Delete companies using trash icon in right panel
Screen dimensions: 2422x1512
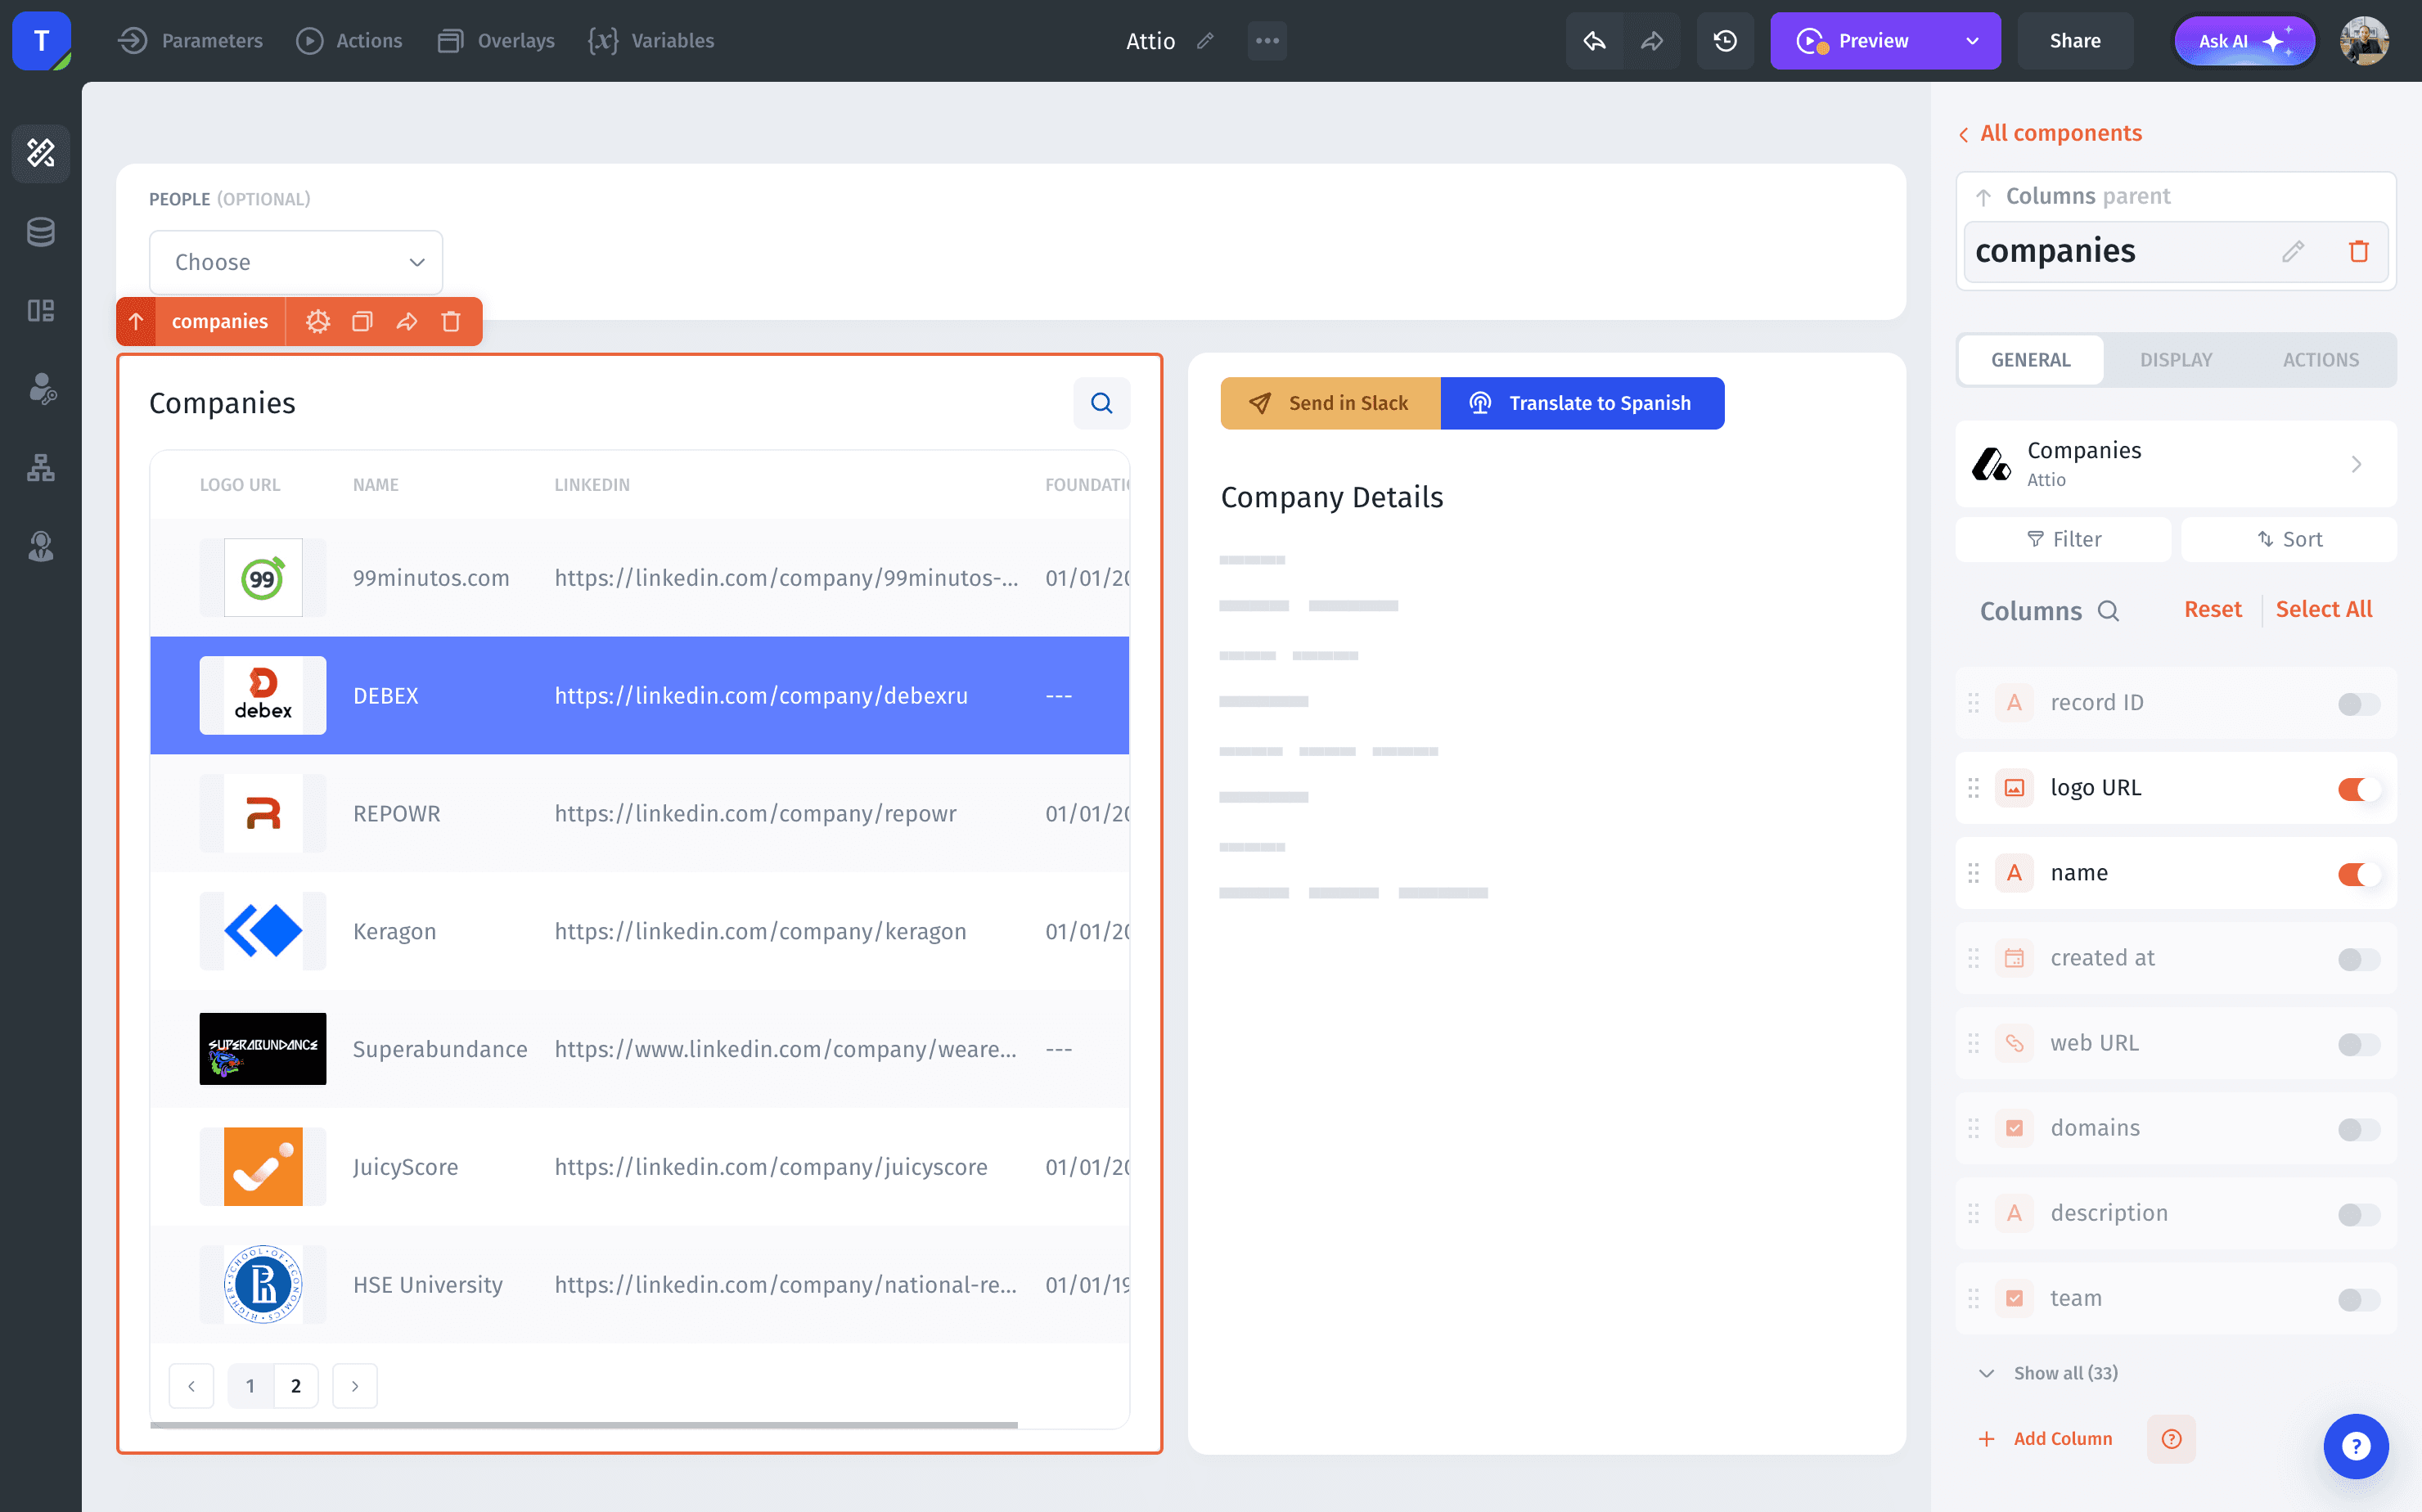pyautogui.click(x=2358, y=251)
